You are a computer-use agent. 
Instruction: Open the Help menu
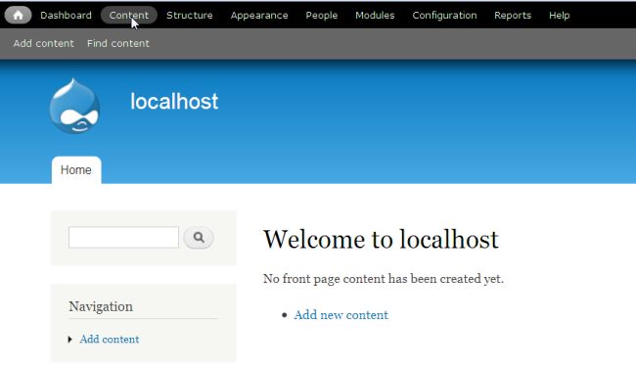point(560,16)
